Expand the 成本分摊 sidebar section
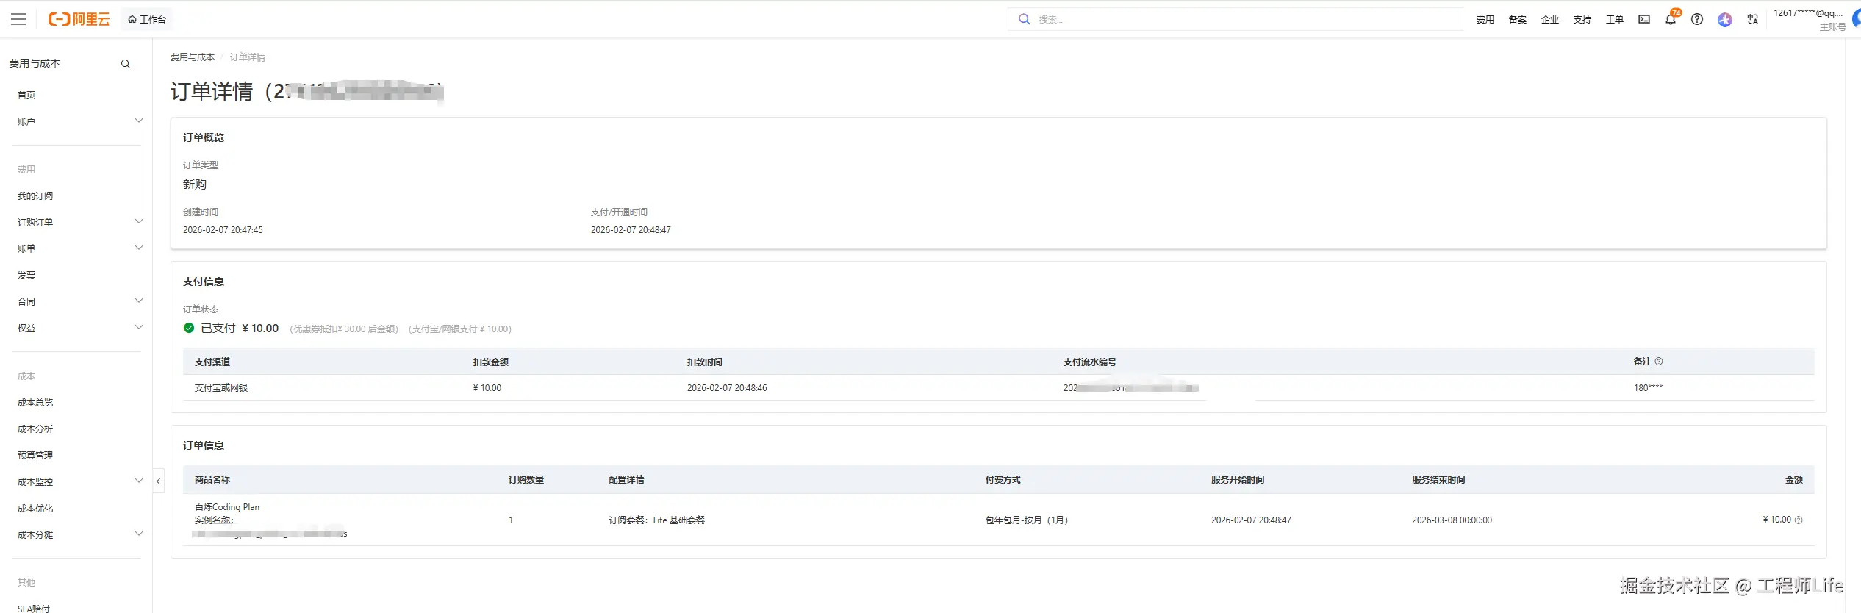Viewport: 1861px width, 613px height. (x=79, y=534)
